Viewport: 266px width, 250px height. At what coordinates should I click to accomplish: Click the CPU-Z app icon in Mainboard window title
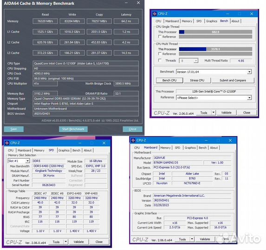(x=133, y=140)
